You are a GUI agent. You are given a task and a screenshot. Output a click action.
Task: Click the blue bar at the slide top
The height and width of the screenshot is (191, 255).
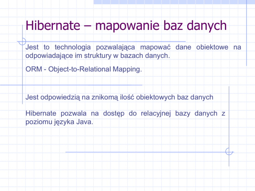[174, 2]
